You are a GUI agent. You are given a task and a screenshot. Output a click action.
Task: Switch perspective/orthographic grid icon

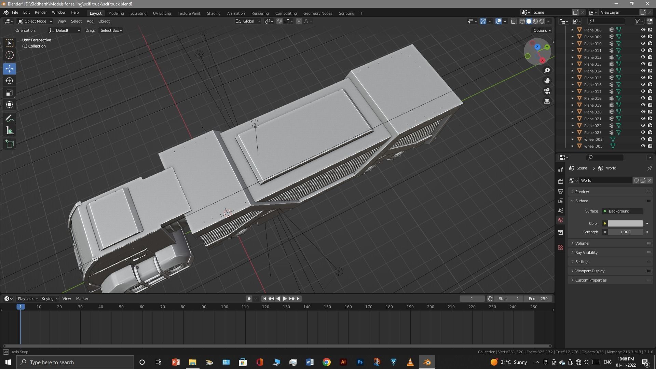pyautogui.click(x=547, y=101)
